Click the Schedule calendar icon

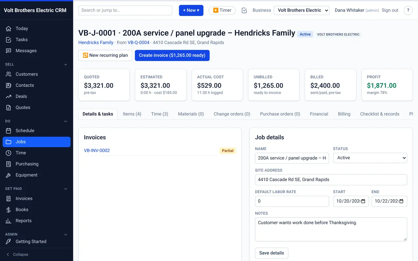pyautogui.click(x=9, y=130)
